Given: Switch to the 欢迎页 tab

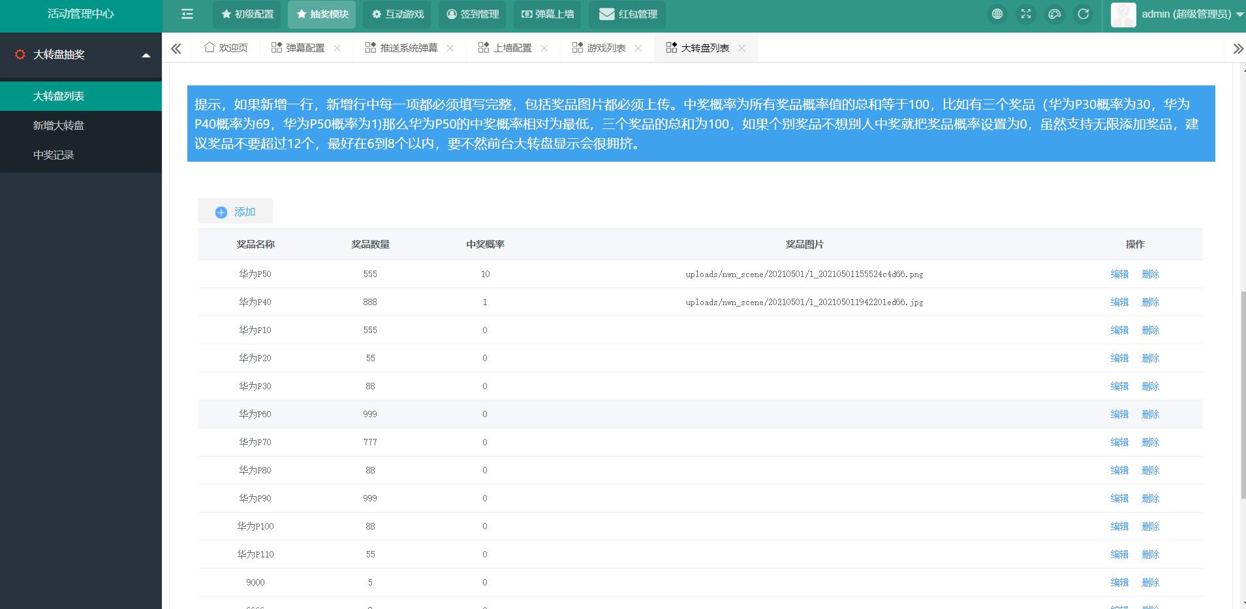Looking at the screenshot, I should (x=226, y=48).
